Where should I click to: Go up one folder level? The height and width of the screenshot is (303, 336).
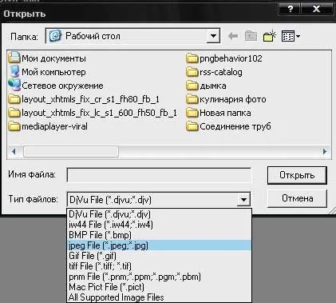point(251,36)
